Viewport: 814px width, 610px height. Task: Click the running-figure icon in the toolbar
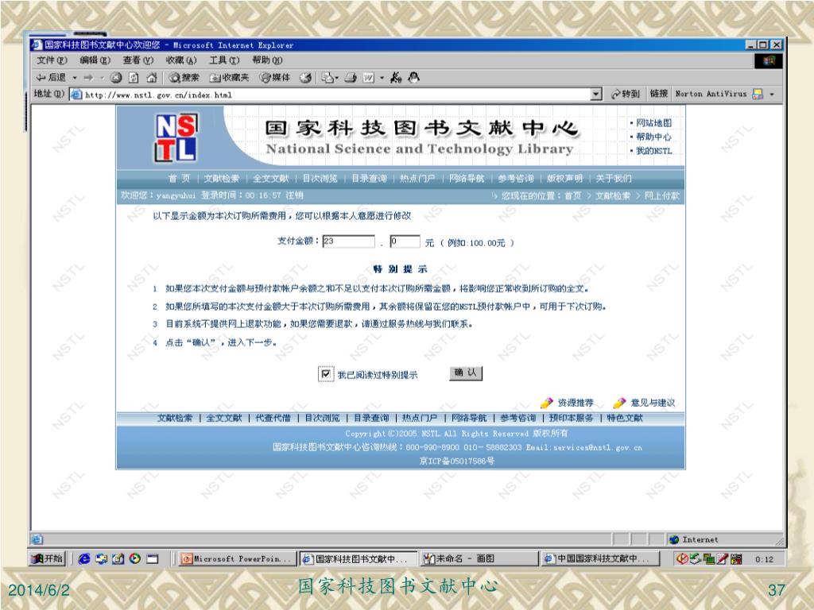(x=396, y=78)
